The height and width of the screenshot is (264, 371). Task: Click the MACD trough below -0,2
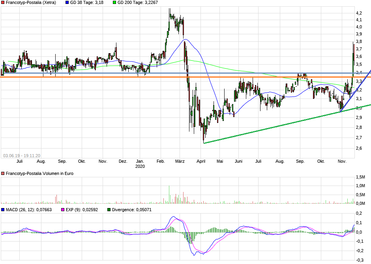(194, 255)
